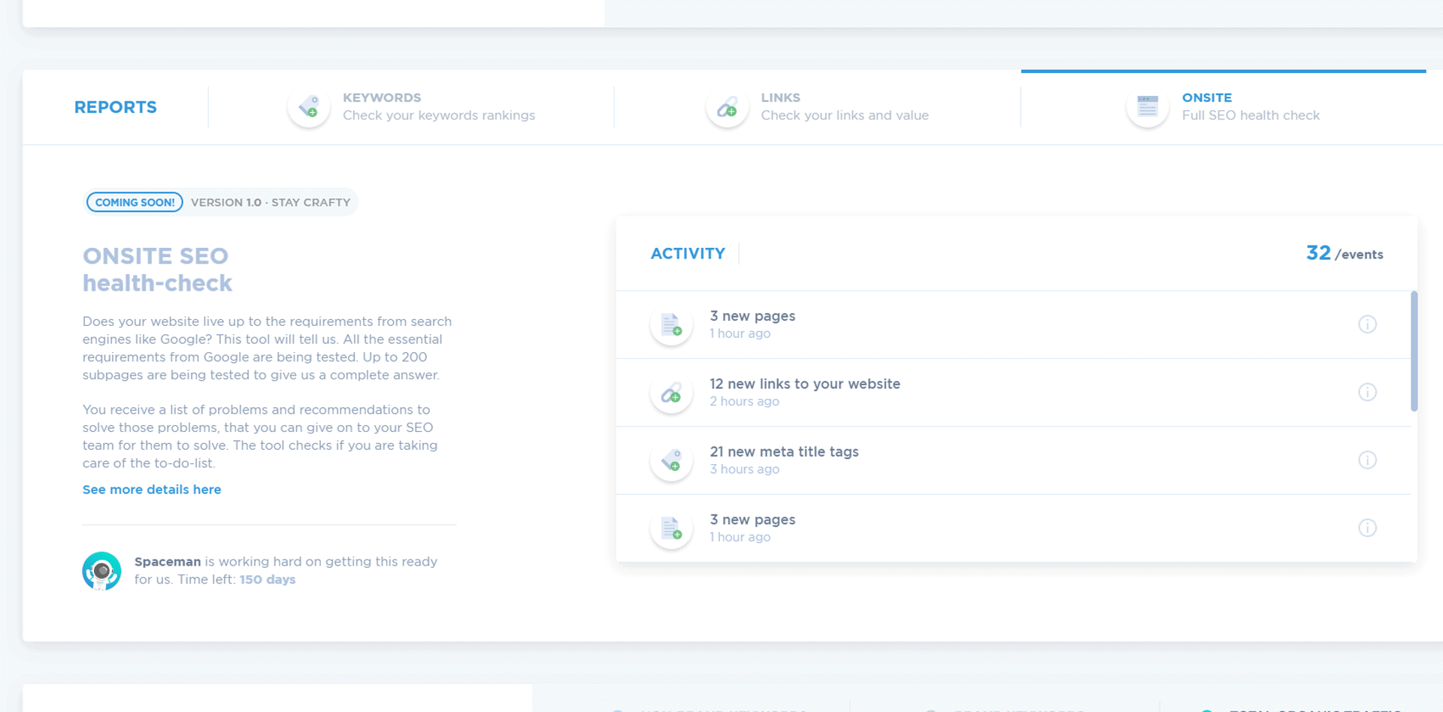The height and width of the screenshot is (712, 1443).
Task: Click the Spaceman avatar
Action: [101, 571]
